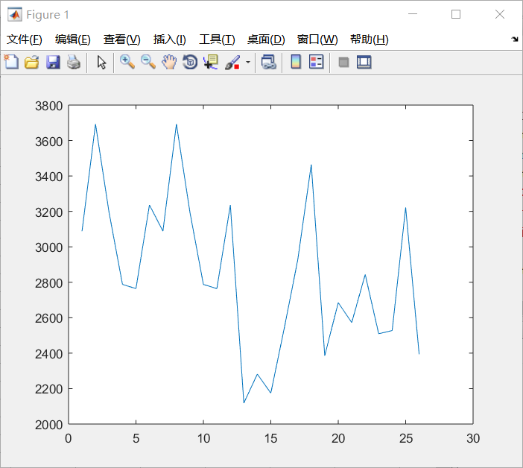The image size is (523, 468).
Task: Select the Edit Plot arrow tool
Action: pyautogui.click(x=101, y=62)
